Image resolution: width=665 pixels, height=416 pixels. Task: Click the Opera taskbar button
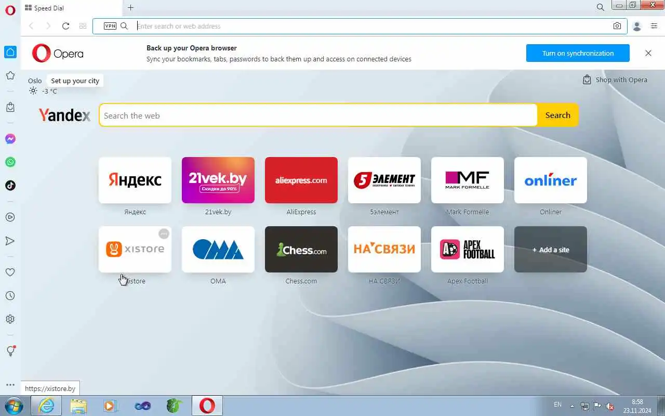(207, 406)
